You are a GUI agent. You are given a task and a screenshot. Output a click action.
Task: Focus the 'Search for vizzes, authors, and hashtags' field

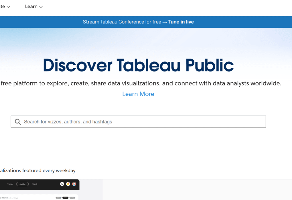pyautogui.click(x=138, y=122)
